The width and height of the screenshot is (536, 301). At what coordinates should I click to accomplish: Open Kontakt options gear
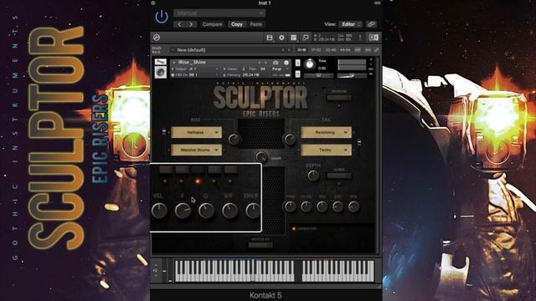pyautogui.click(x=281, y=38)
